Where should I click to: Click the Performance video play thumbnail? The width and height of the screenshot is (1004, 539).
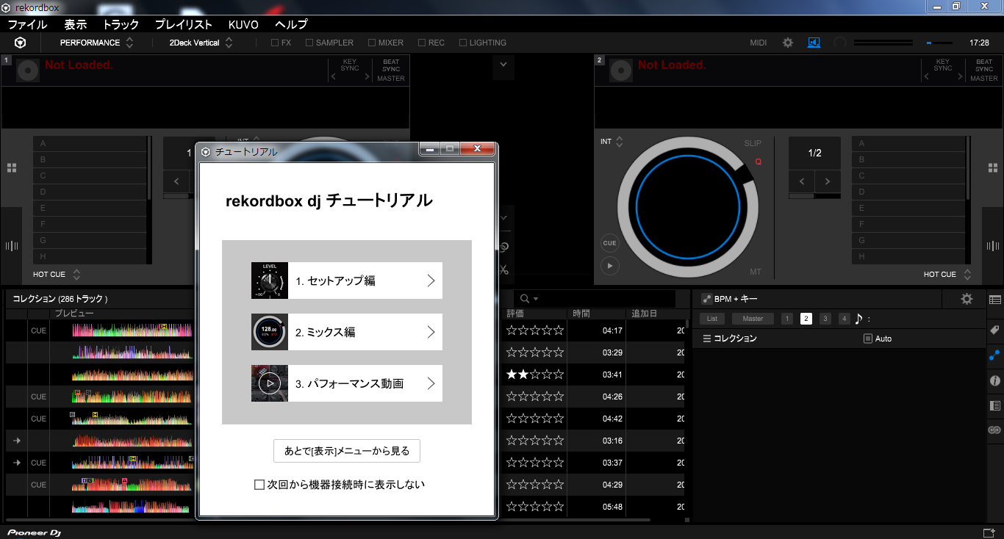tap(270, 383)
